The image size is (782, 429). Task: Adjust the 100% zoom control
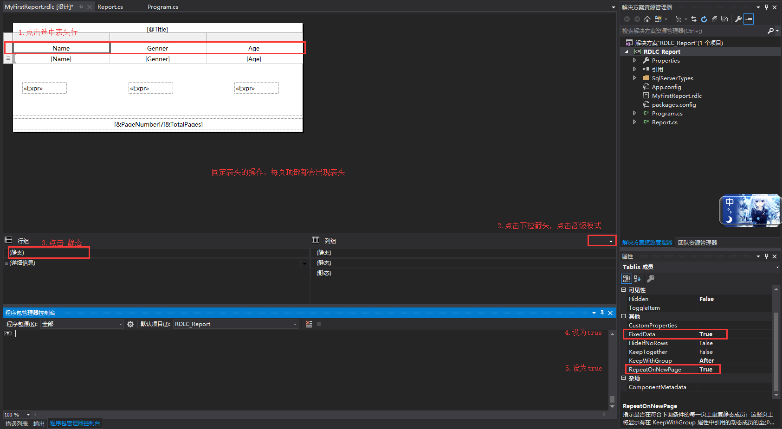click(x=17, y=414)
